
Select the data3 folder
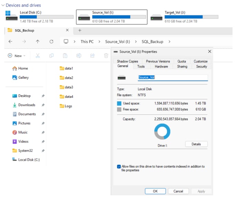click(66, 87)
